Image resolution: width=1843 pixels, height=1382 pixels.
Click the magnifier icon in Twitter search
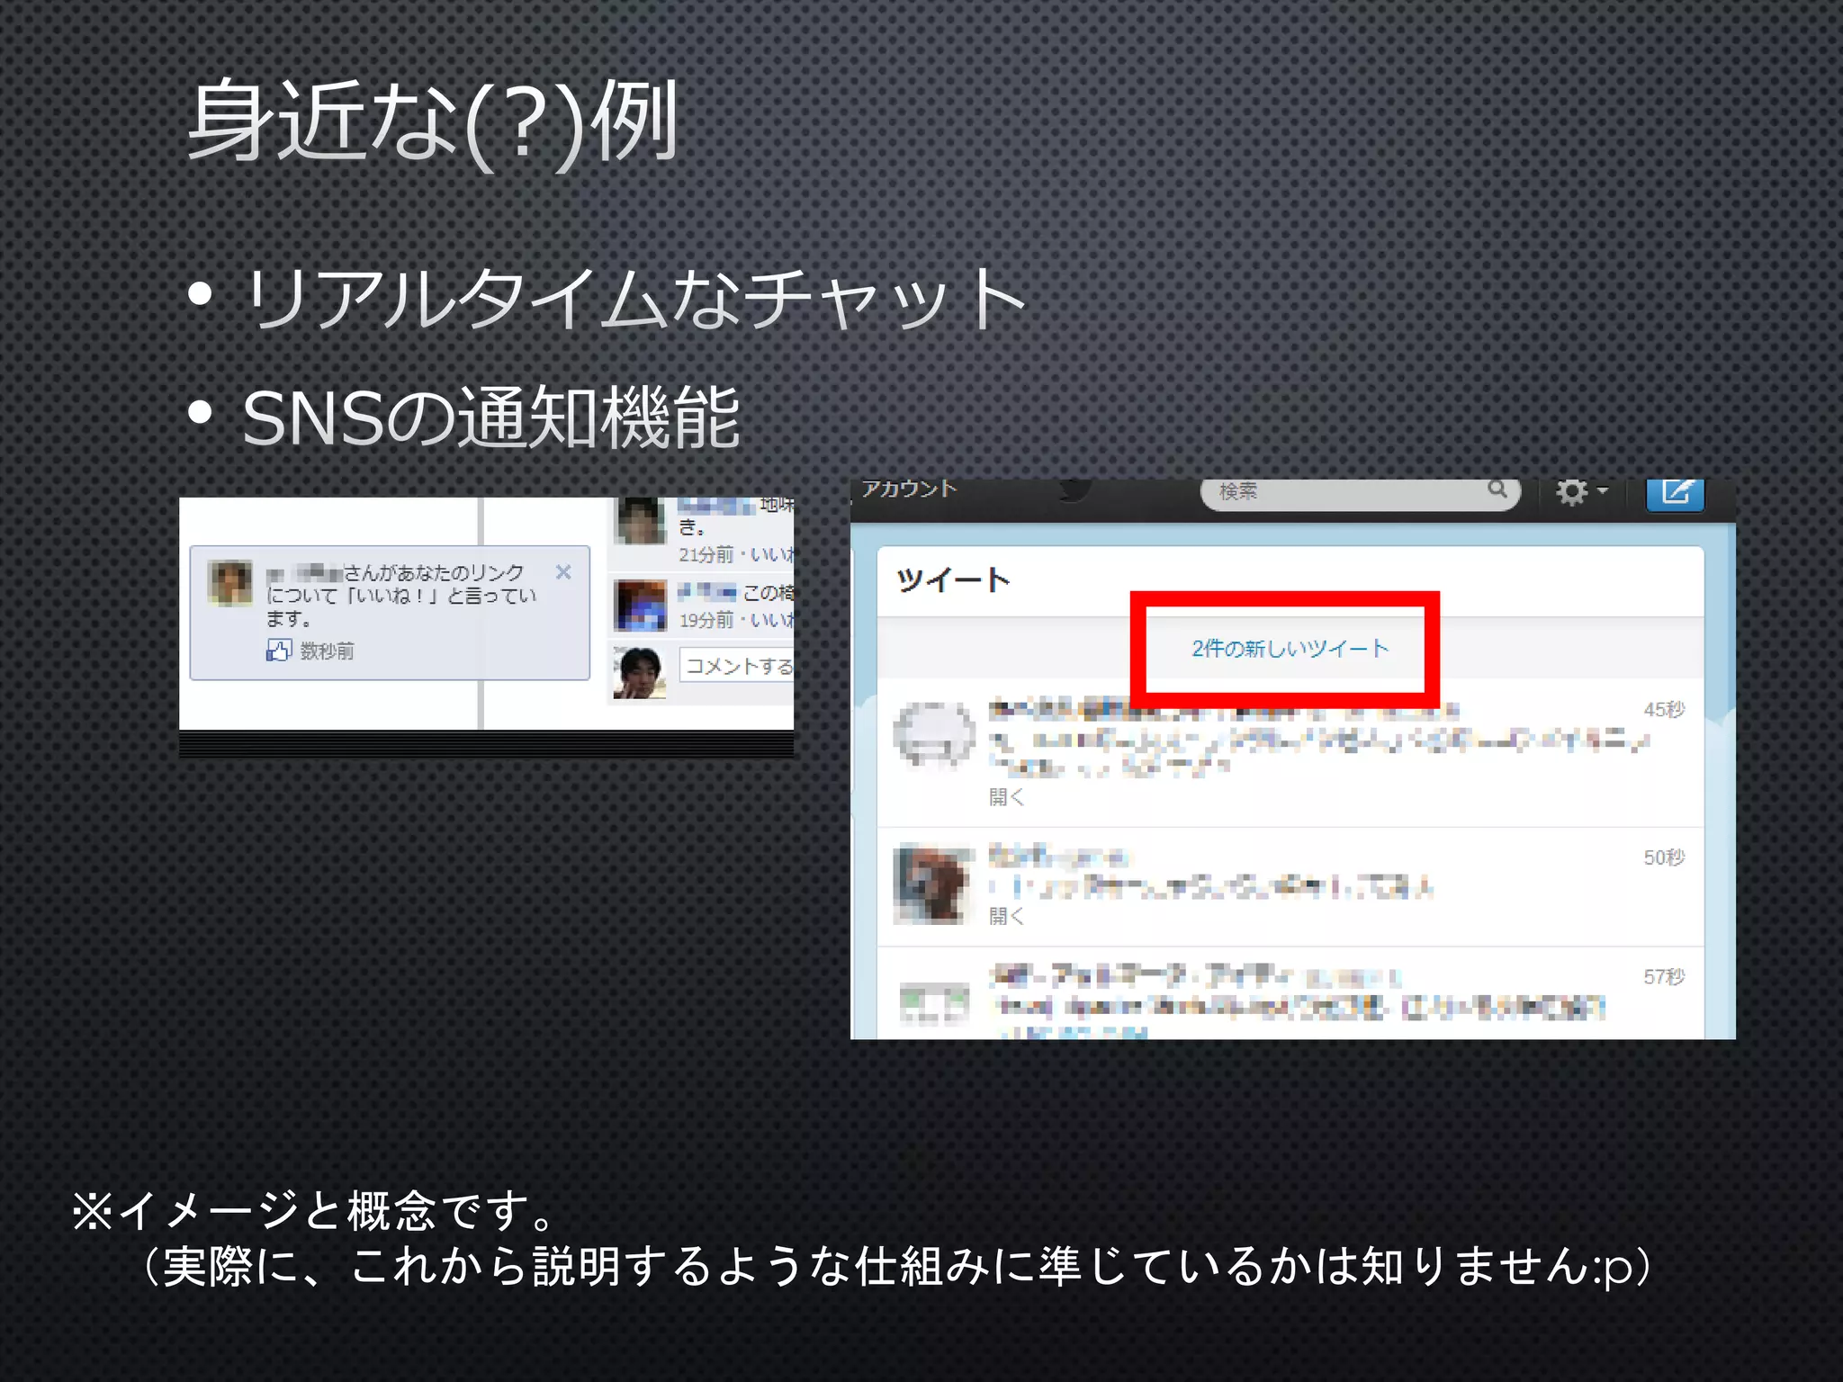[x=1497, y=489]
